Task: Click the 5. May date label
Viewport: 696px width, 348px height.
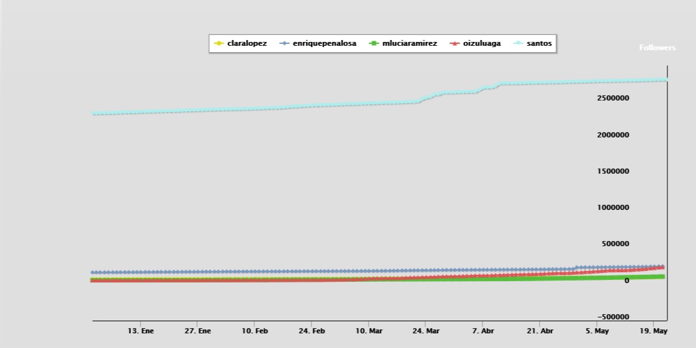Action: 597,331
